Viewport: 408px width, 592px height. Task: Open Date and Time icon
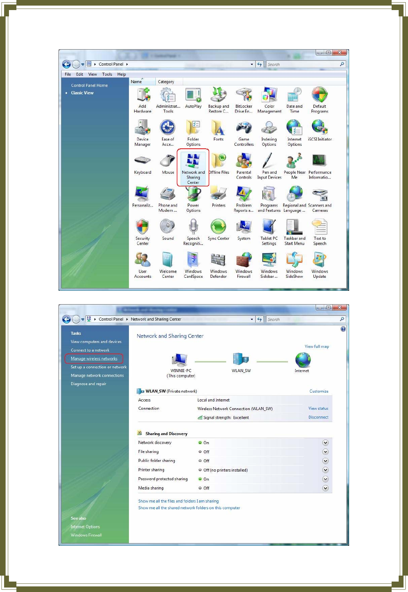[294, 100]
